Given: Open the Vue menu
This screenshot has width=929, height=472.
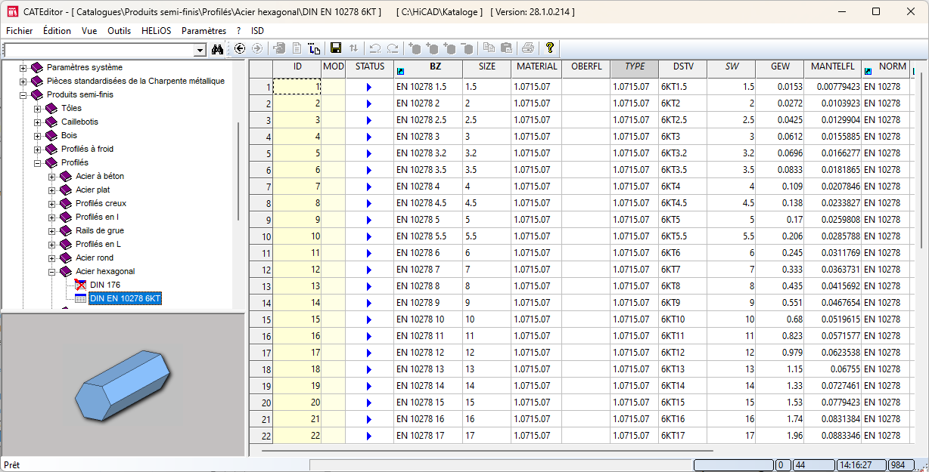Looking at the screenshot, I should [x=89, y=31].
